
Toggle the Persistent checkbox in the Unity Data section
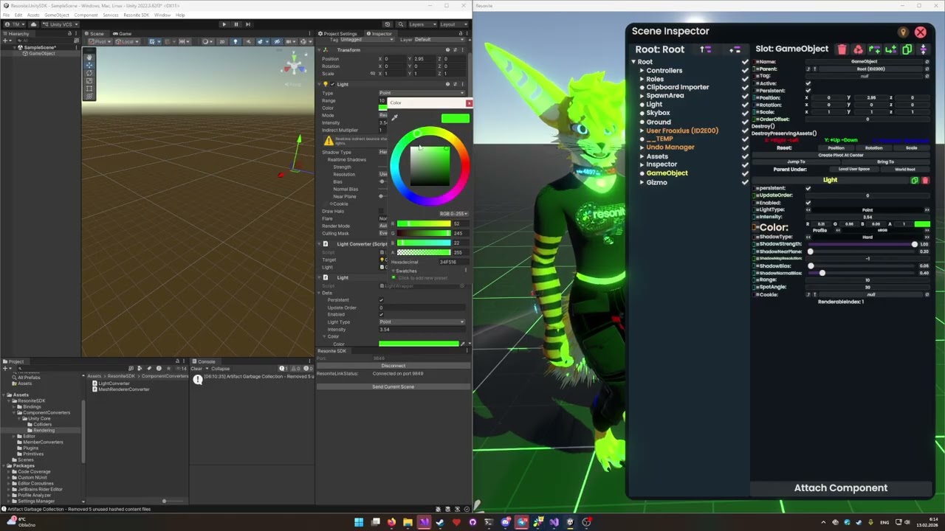click(381, 300)
